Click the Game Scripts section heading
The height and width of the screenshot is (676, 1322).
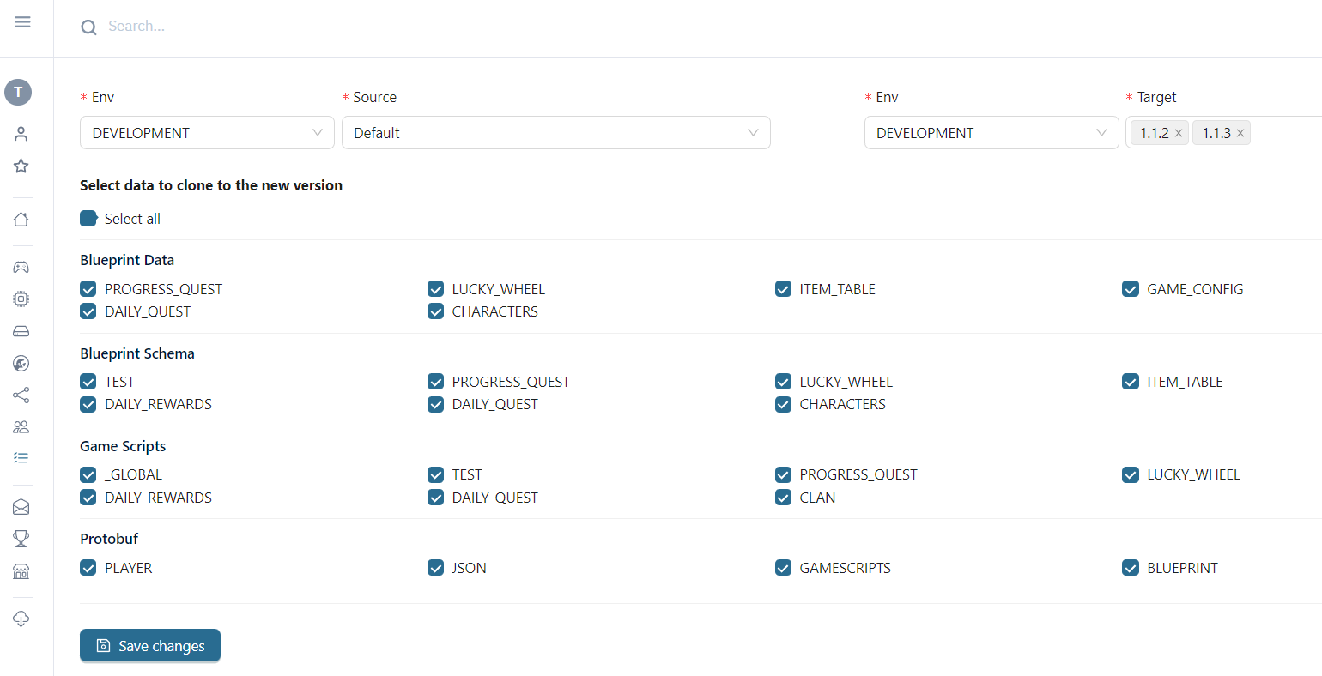click(123, 446)
